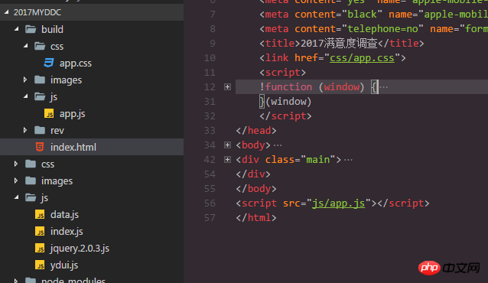488x283 pixels.
Task: Click line number 9 in the gutter
Action: (213, 44)
